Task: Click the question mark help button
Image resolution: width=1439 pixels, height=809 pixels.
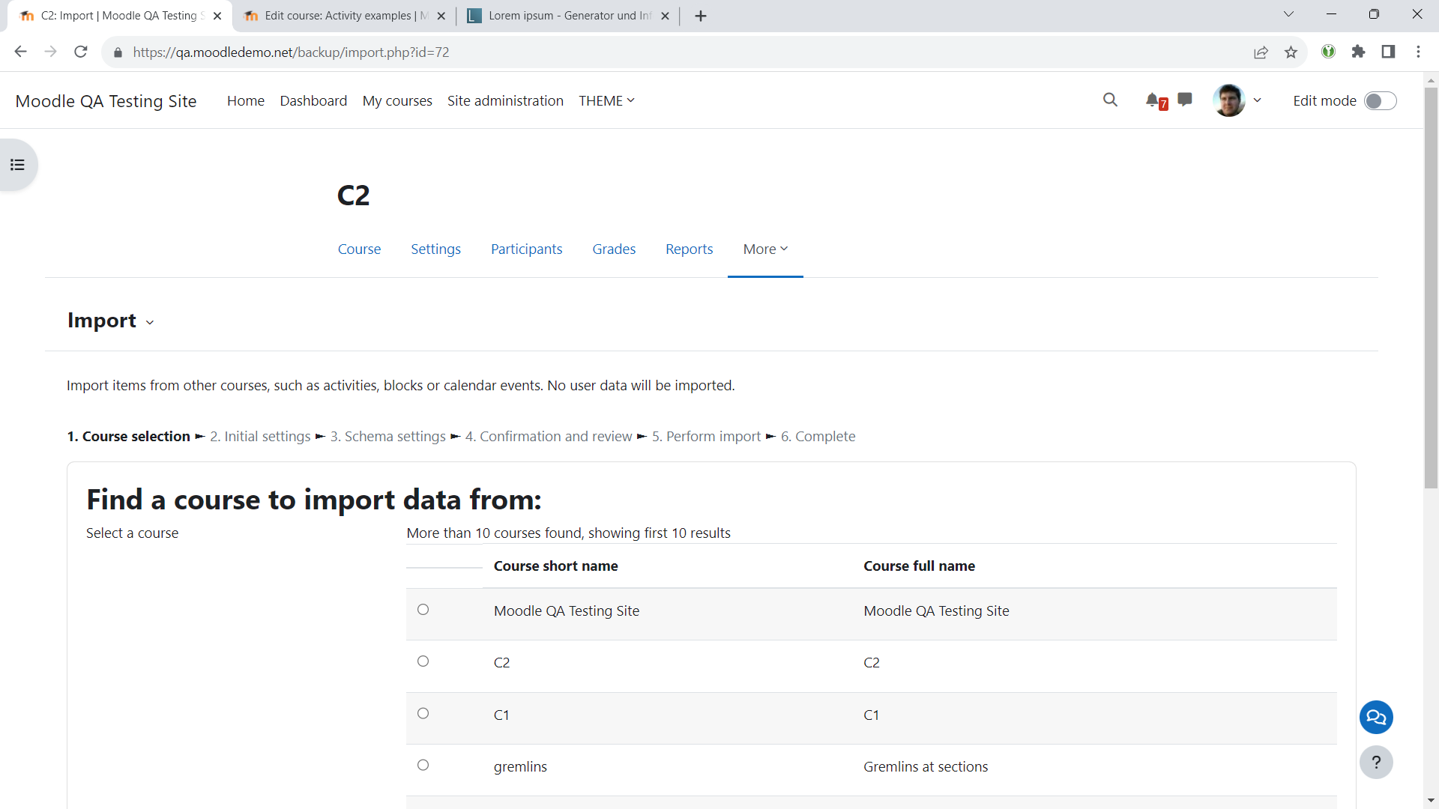Action: 1376,763
